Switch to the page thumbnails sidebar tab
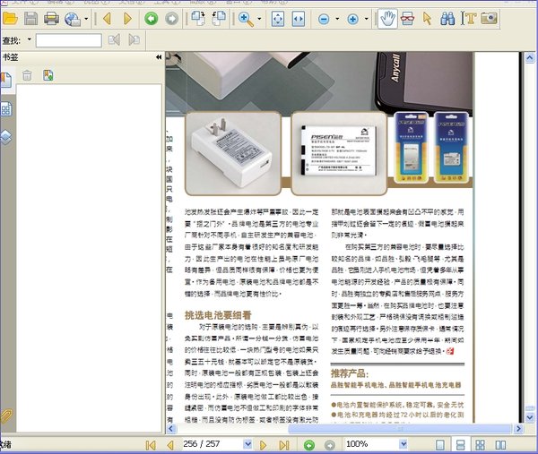This screenshot has height=454, width=538. click(6, 109)
